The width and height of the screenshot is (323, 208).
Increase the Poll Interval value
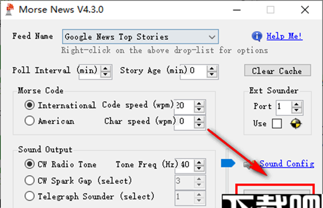106,68
